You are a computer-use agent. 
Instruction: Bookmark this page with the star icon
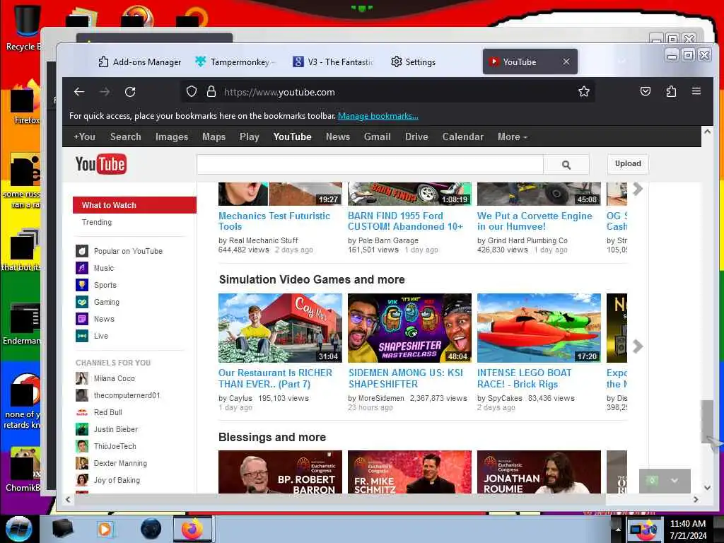583,91
